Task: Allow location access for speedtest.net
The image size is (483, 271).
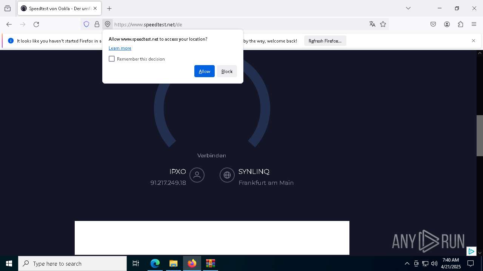Action: tap(205, 71)
